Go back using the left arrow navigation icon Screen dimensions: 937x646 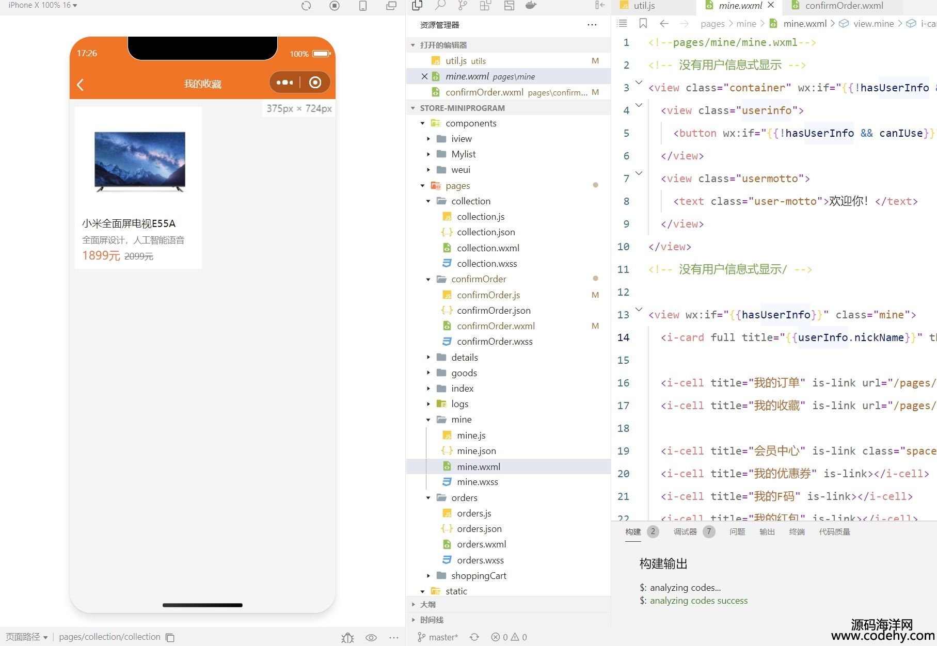click(x=664, y=23)
